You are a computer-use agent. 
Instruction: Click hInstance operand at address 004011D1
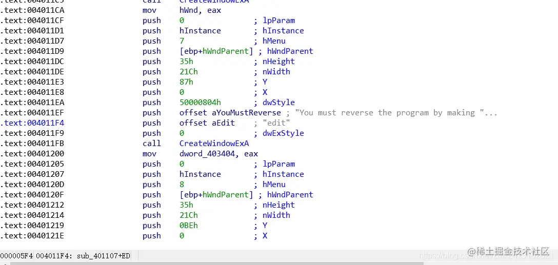point(201,31)
